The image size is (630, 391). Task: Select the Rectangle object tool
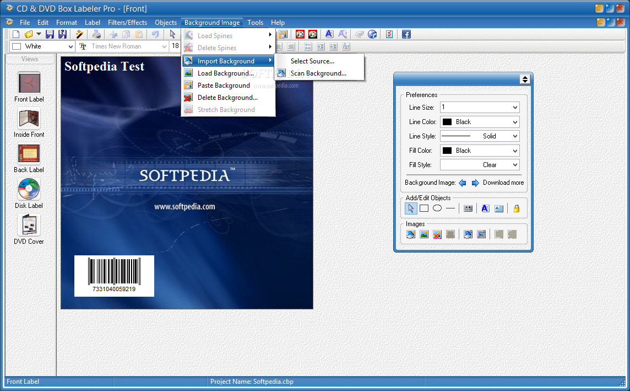point(424,208)
